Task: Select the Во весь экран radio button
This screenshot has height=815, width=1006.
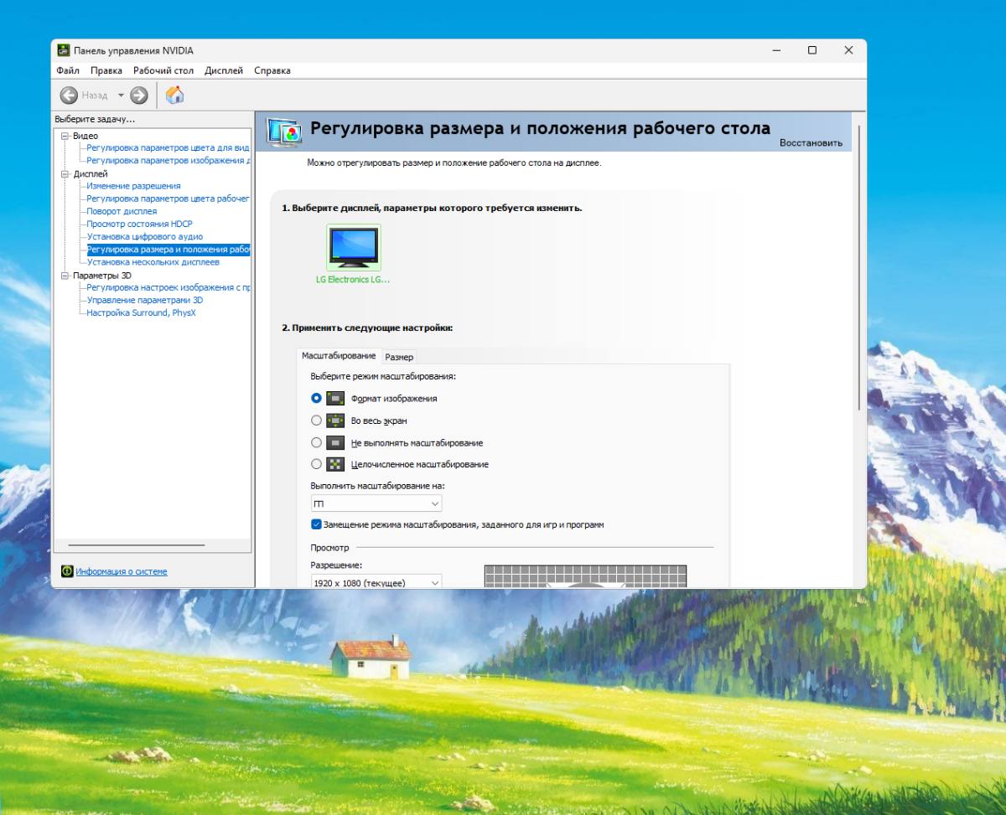Action: 316,420
